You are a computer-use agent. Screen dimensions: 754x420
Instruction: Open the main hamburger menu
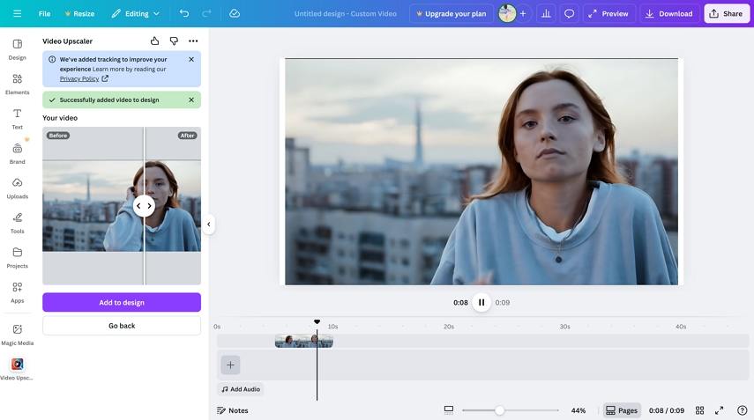tap(18, 13)
